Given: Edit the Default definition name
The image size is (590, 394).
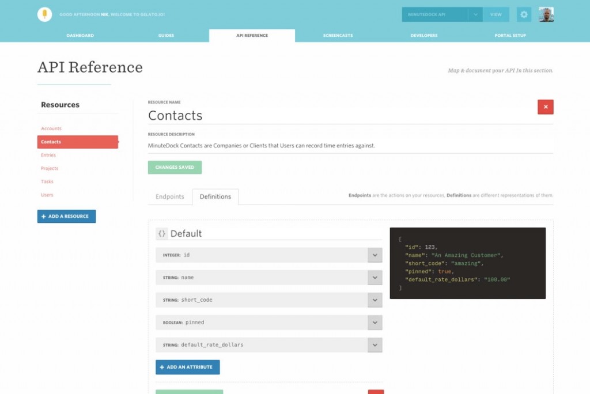Looking at the screenshot, I should [276, 233].
